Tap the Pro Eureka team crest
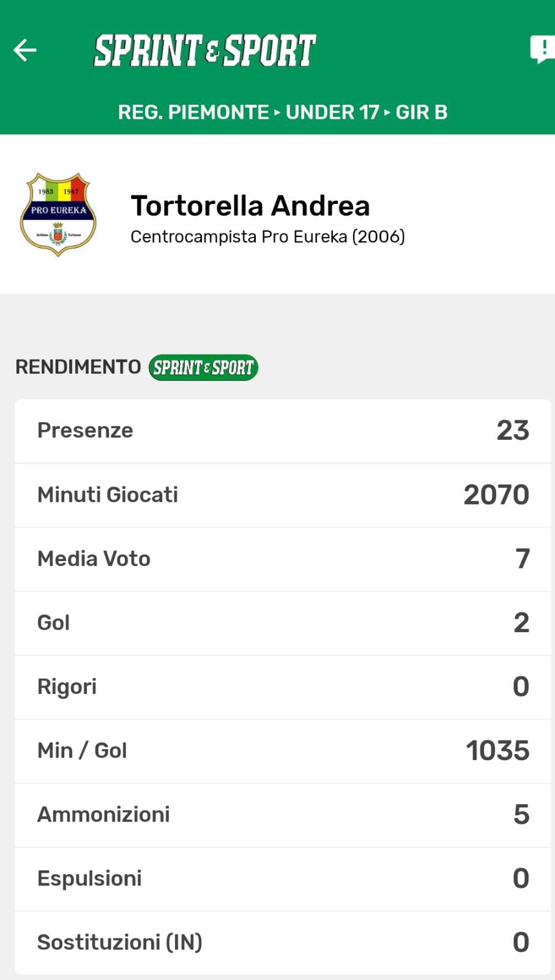The image size is (555, 980). point(58,214)
